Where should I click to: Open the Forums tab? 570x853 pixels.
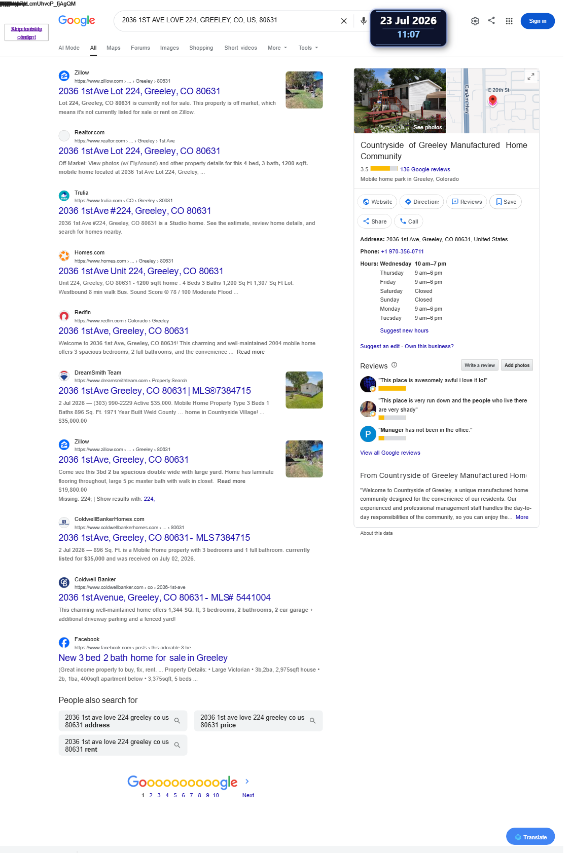click(x=140, y=48)
